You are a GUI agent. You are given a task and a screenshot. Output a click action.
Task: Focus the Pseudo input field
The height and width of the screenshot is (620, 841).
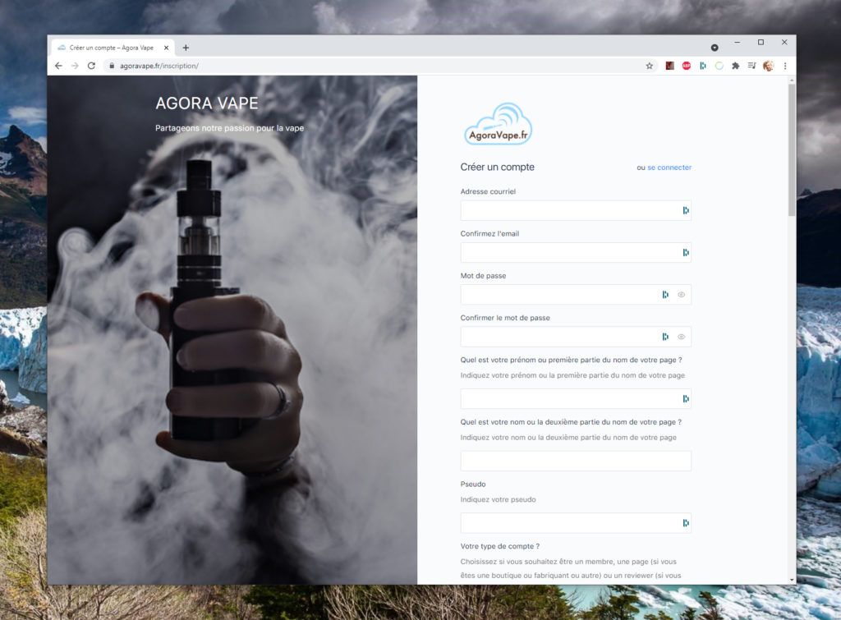click(576, 523)
